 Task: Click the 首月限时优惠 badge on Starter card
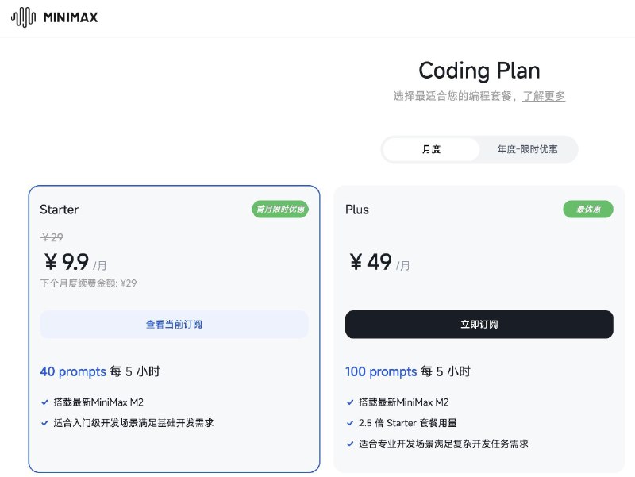(279, 210)
